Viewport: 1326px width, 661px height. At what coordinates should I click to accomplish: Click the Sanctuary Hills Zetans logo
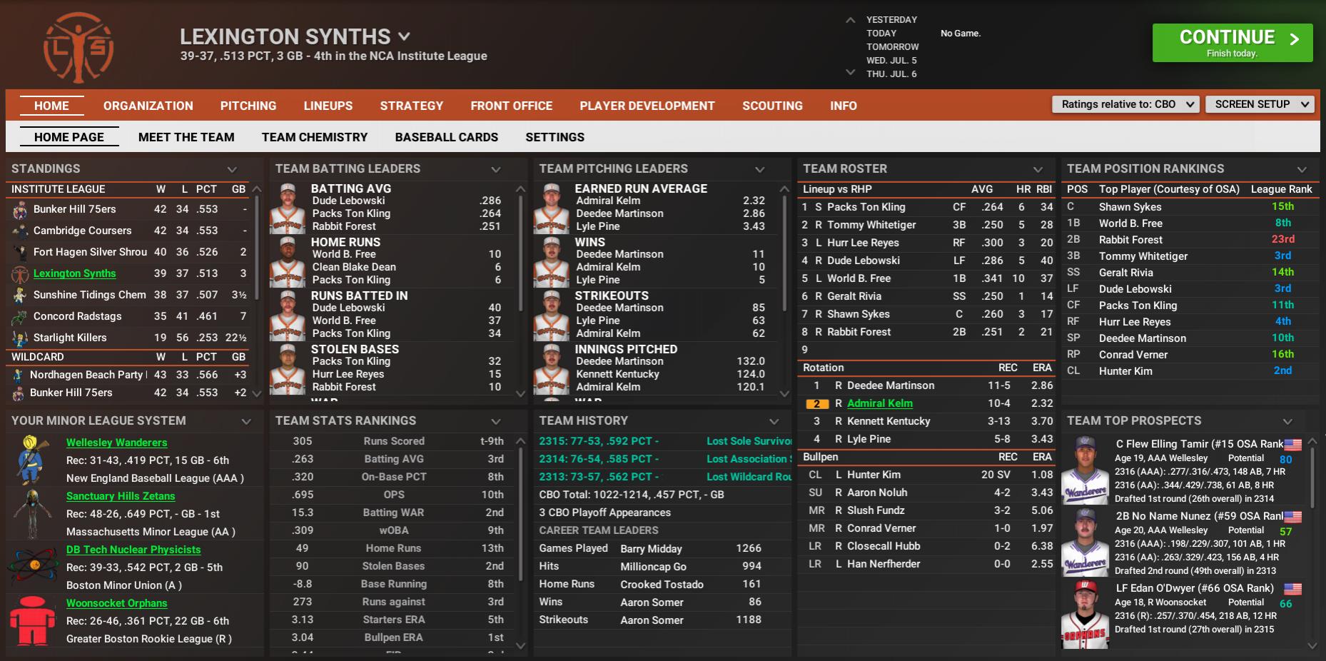[31, 513]
